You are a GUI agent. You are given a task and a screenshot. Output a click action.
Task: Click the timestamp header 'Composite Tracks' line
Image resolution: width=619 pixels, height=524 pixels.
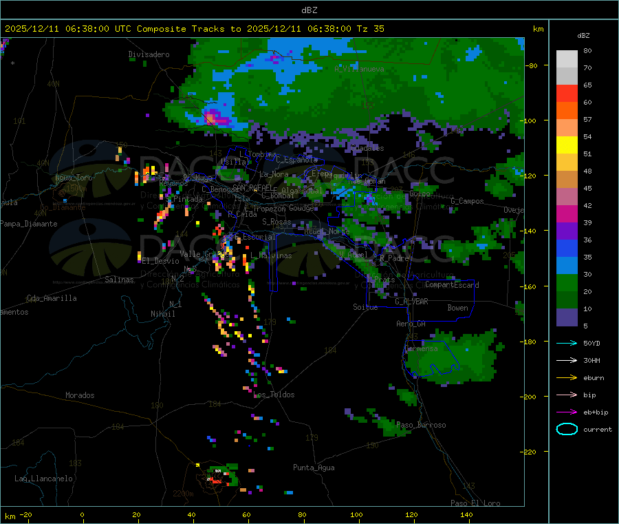pos(194,29)
